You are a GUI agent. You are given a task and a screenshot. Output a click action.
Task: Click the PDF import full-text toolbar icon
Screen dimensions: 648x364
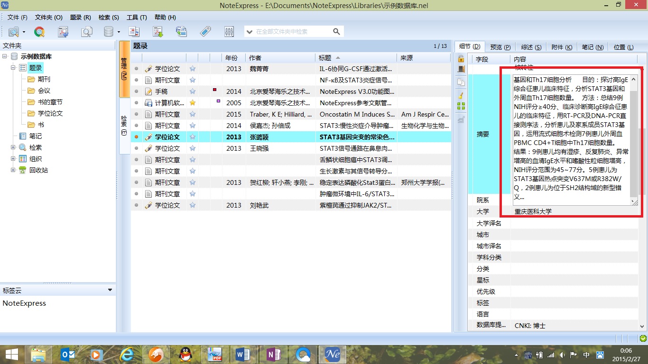pyautogui.click(x=63, y=32)
